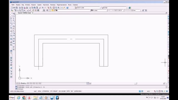Open the color dropdown 'По слою'
The height and width of the screenshot is (100, 178).
[x=99, y=10]
